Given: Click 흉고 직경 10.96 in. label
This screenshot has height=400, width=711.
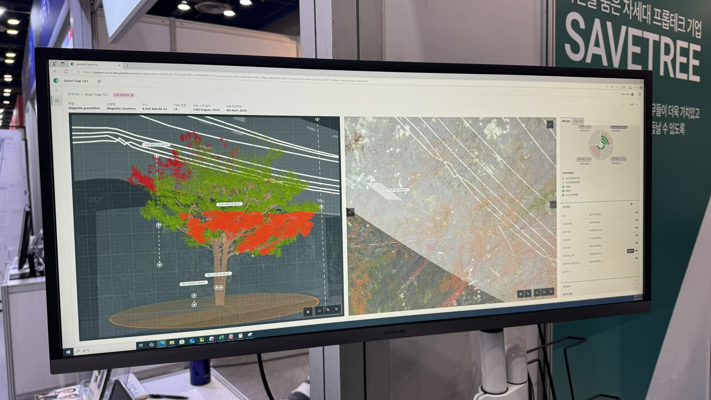Looking at the screenshot, I should pyautogui.click(x=219, y=274).
